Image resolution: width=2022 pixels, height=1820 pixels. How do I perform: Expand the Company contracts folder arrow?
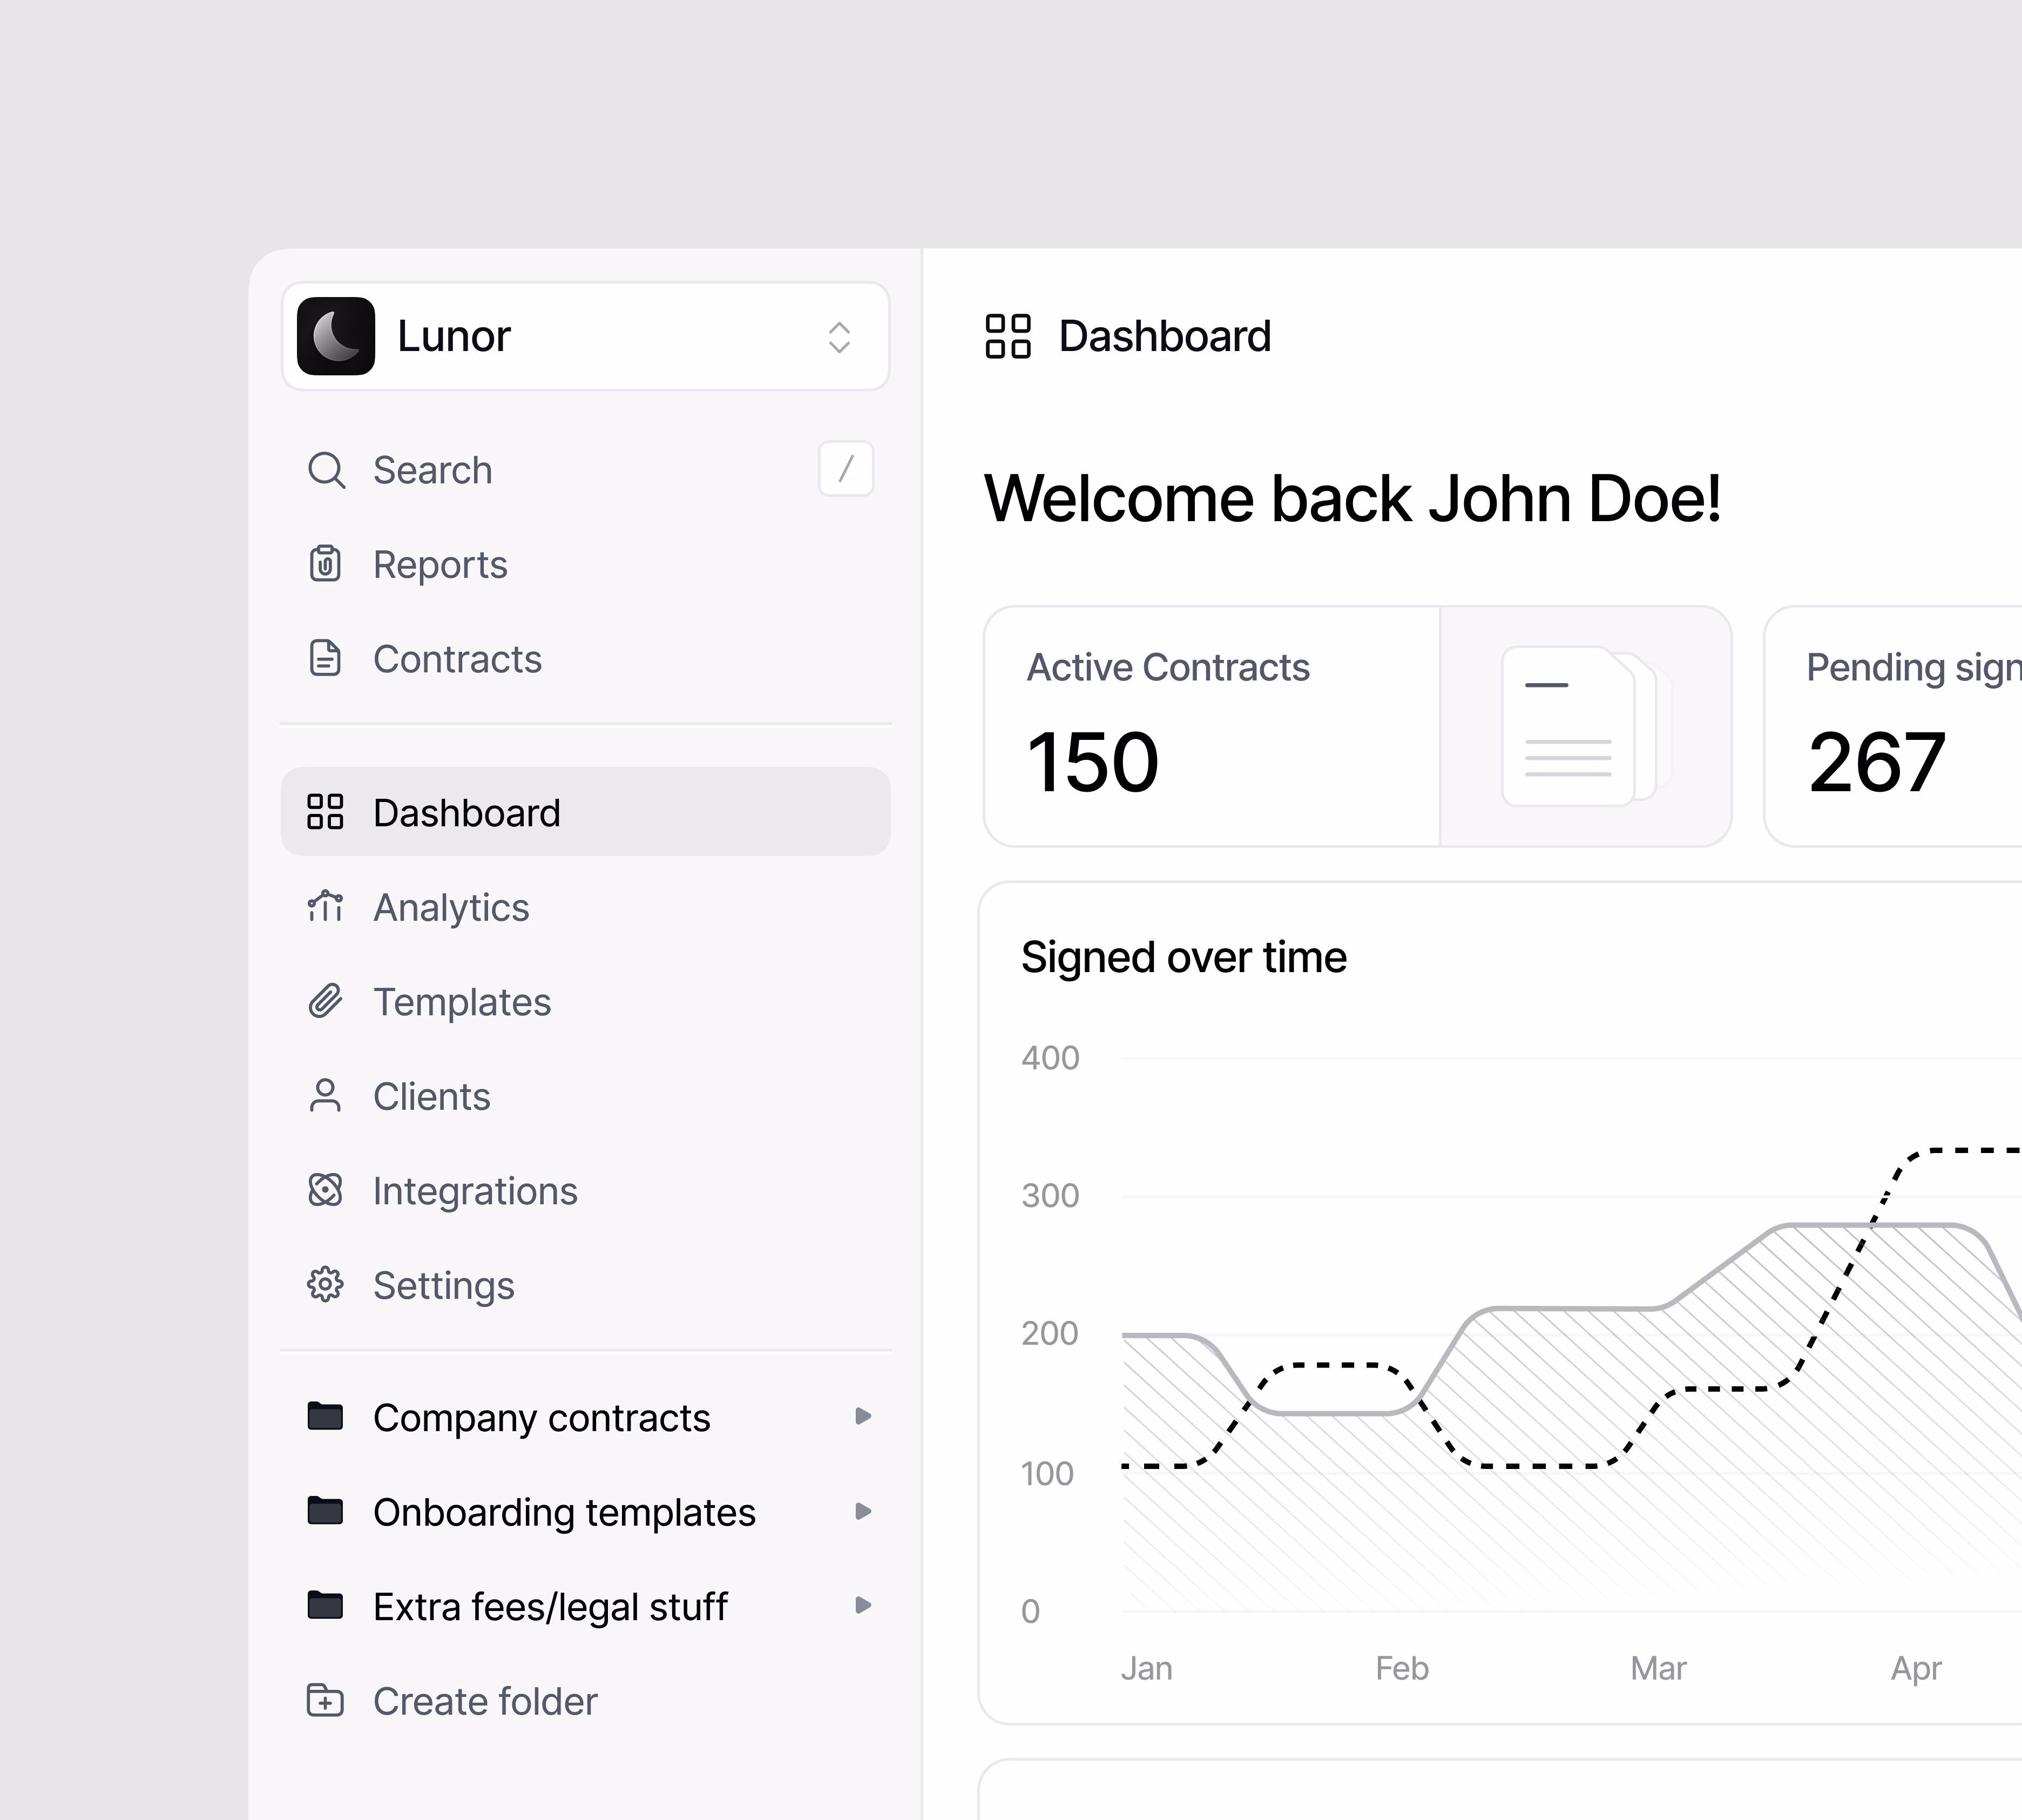pyautogui.click(x=863, y=1416)
